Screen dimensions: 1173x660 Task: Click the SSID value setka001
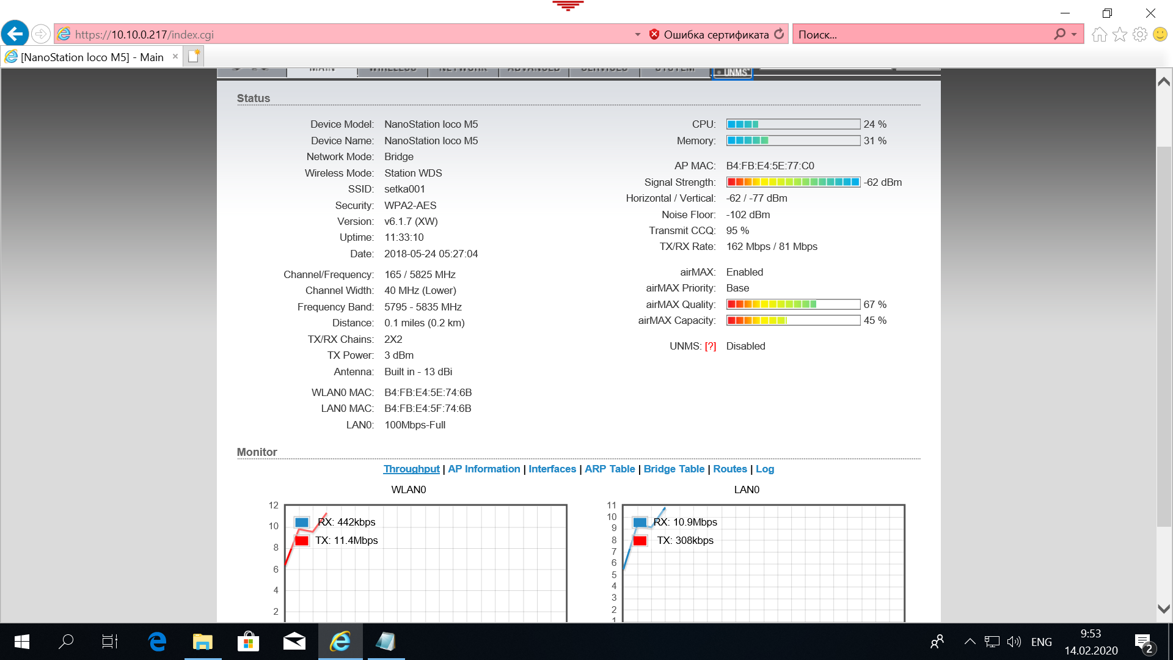pyautogui.click(x=404, y=189)
